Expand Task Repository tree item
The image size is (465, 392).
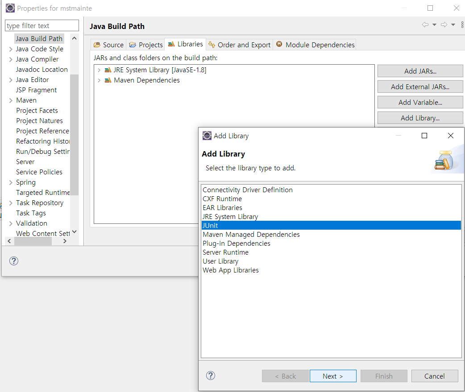pyautogui.click(x=11, y=203)
